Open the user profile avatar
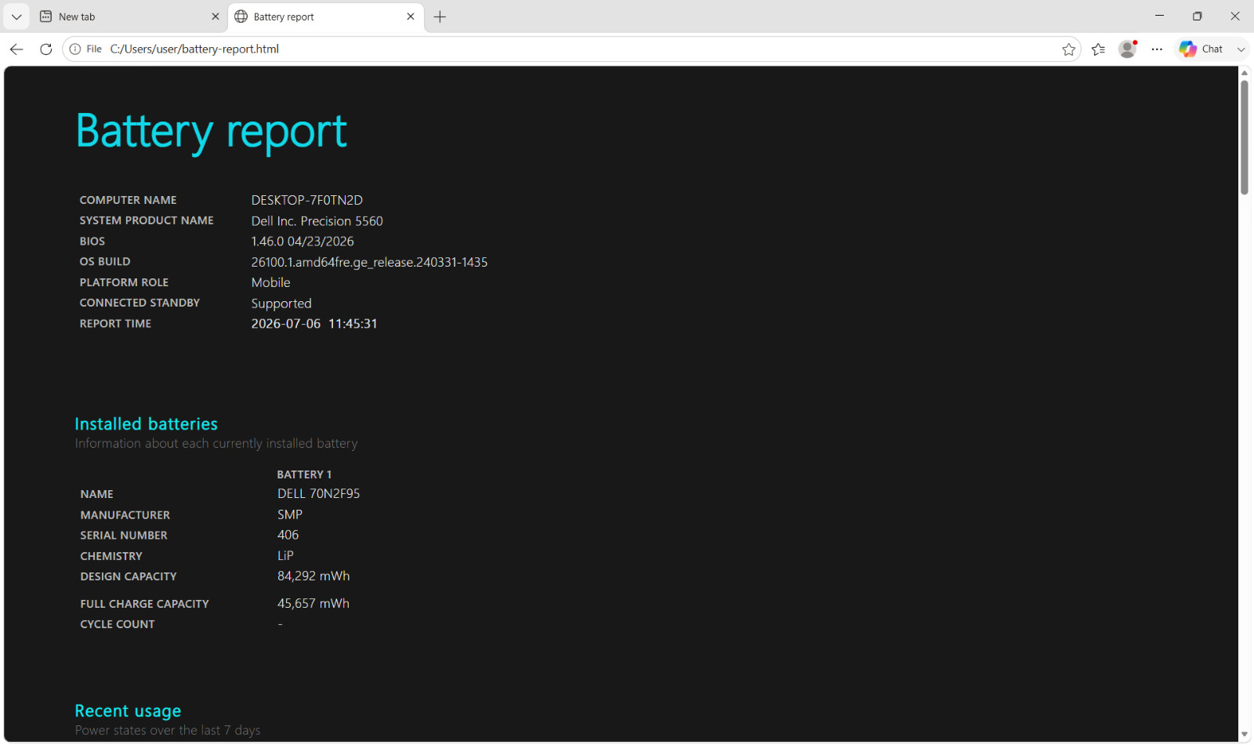 click(x=1128, y=49)
